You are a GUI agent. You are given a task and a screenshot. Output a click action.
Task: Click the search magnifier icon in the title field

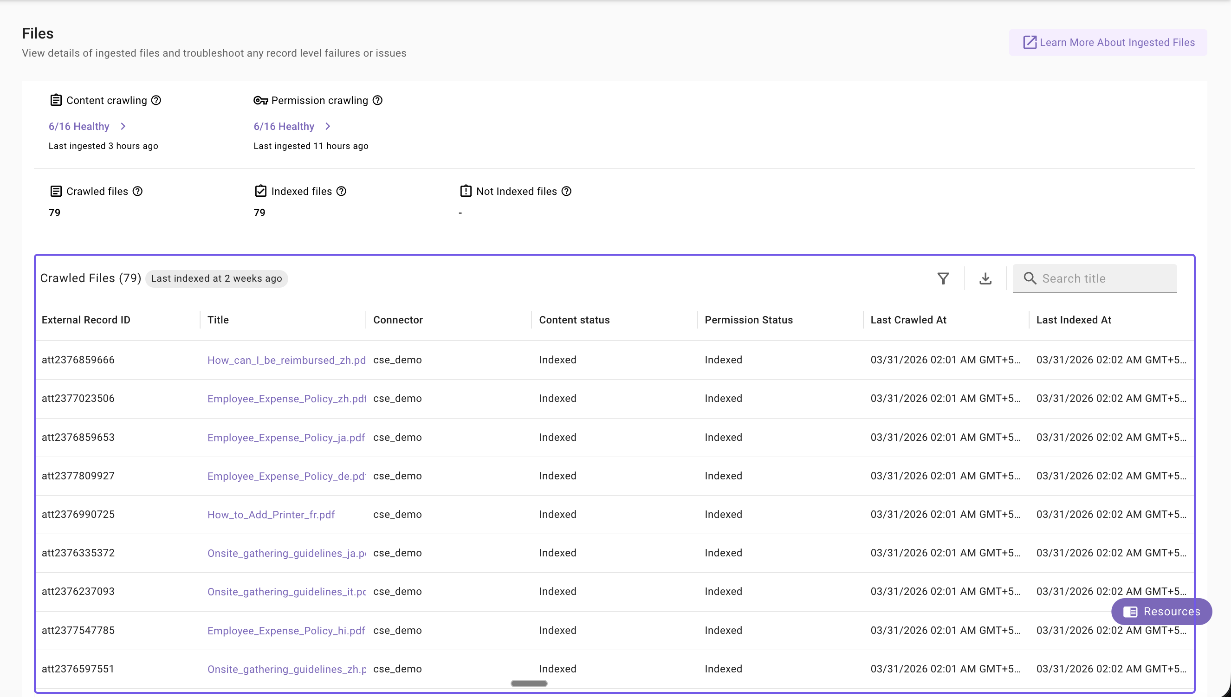click(1030, 278)
